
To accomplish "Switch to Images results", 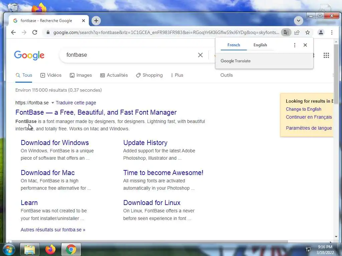I will [81, 75].
